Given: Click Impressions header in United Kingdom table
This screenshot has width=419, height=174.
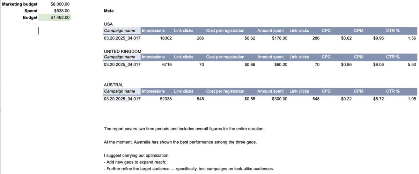Looking at the screenshot, I should 153,57.
